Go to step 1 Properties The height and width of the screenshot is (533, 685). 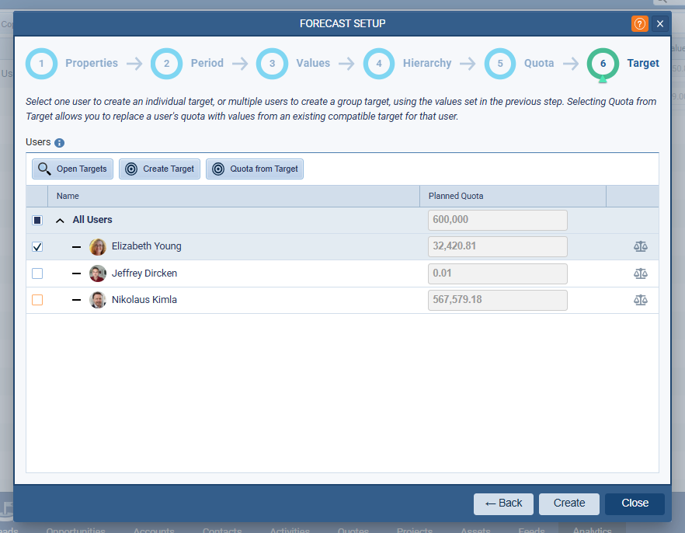41,64
